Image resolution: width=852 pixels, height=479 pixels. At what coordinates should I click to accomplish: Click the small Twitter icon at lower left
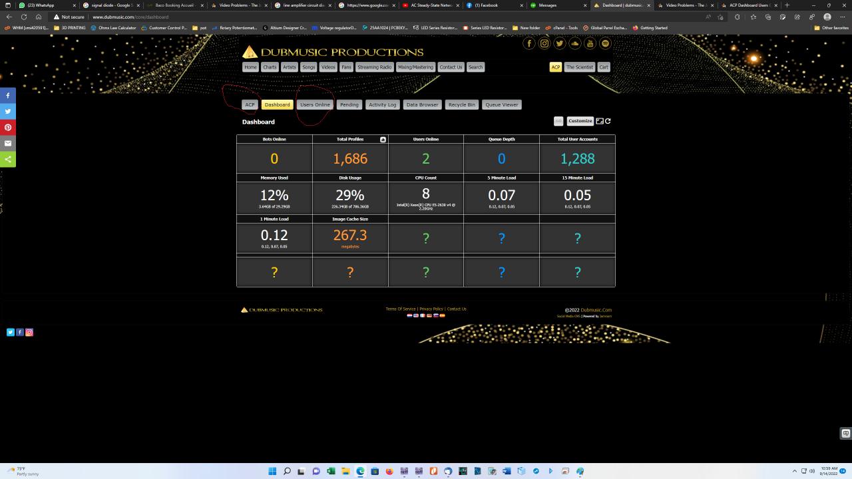tap(11, 332)
